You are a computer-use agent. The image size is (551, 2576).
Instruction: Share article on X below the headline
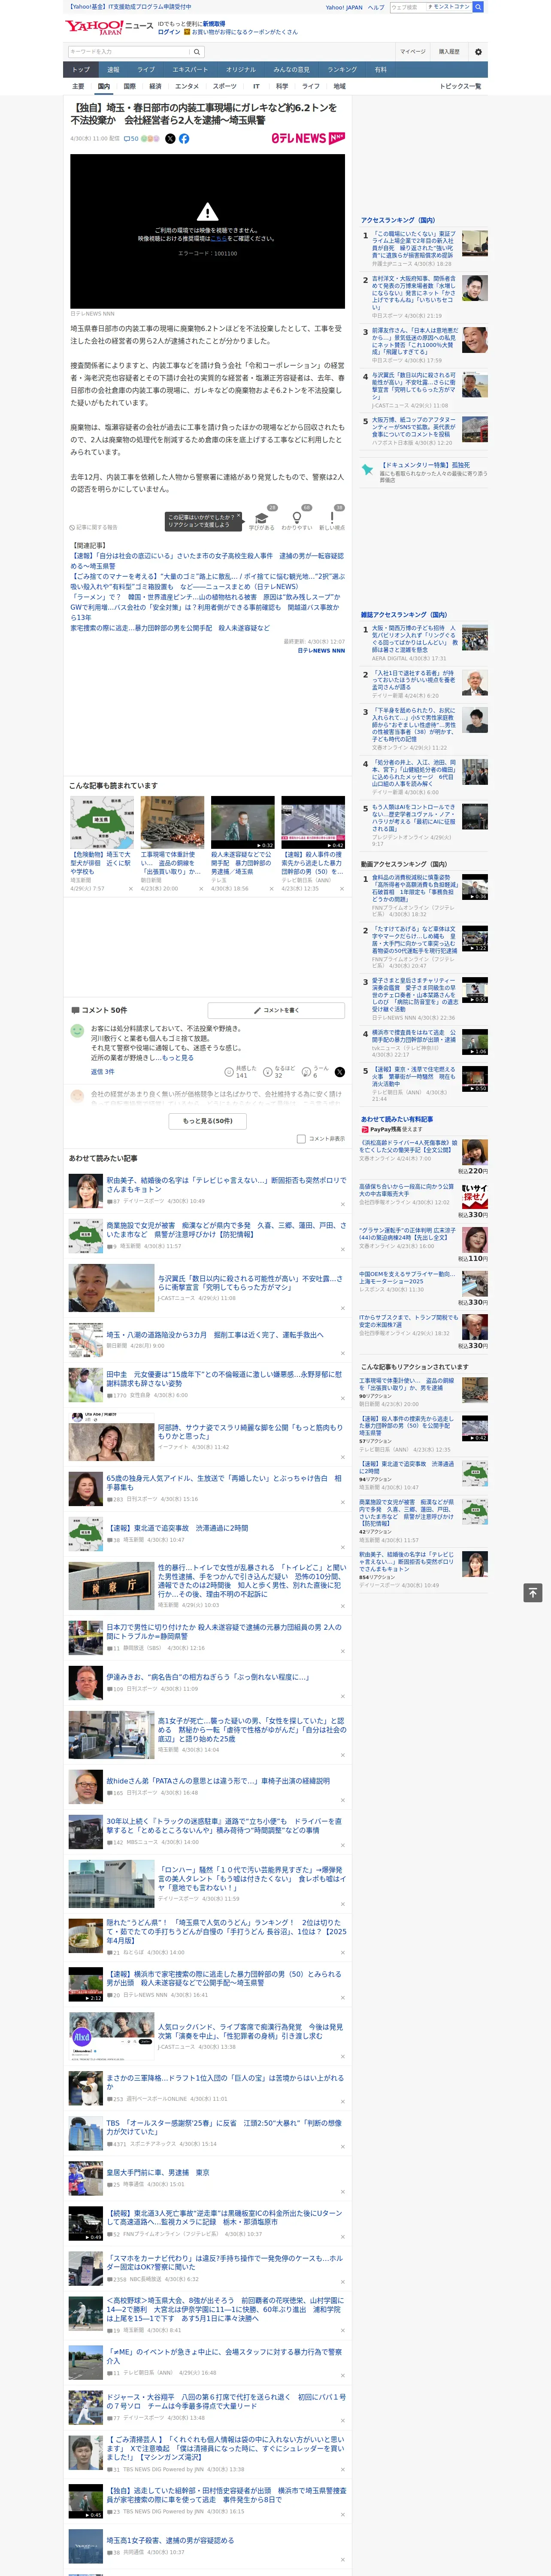[170, 139]
